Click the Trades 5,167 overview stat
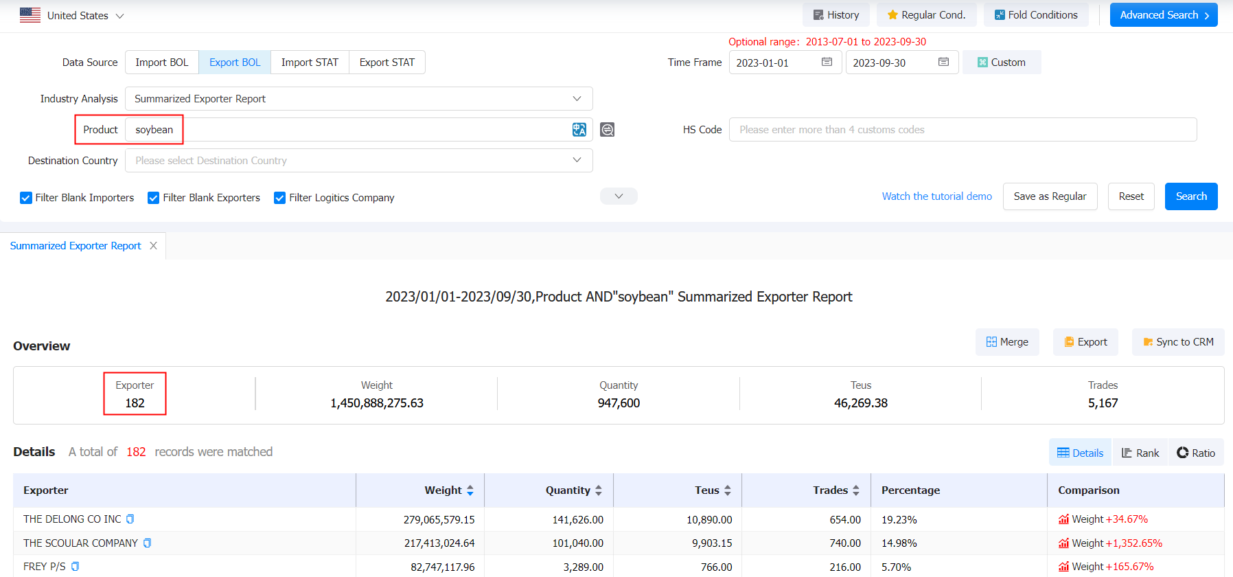Viewport: 1233px width, 577px height. click(x=1103, y=394)
